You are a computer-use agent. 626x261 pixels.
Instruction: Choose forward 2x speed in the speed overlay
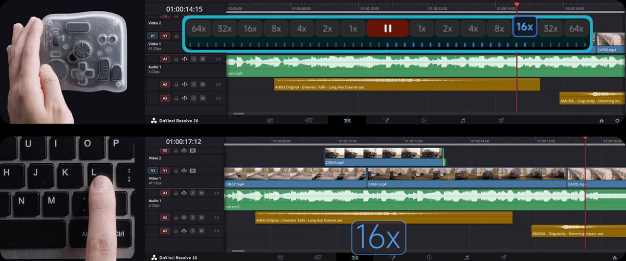click(447, 29)
